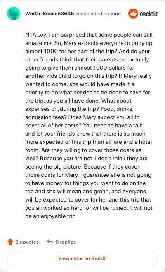Click the line 'seeing the big picture. Because'

(82, 167)
